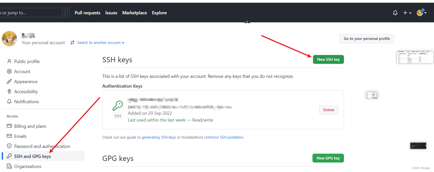Focus the search or jump to field
Viewport: 434px width, 172px height.
[x=34, y=13]
